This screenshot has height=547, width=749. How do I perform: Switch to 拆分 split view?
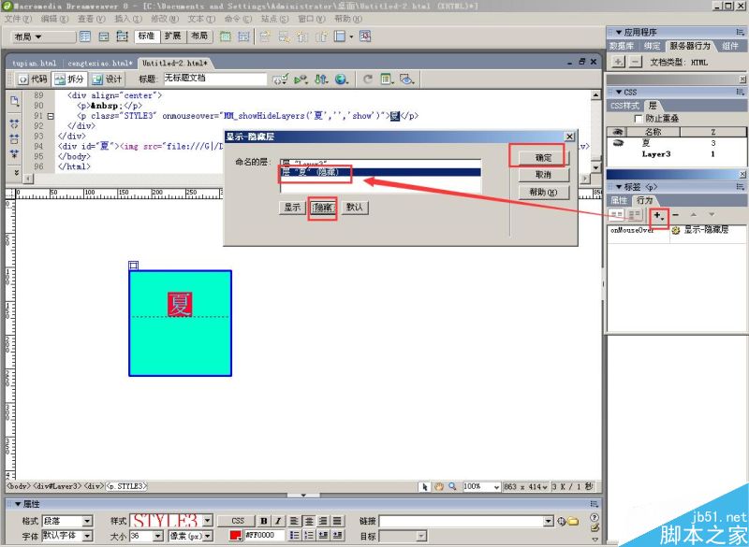coord(69,79)
